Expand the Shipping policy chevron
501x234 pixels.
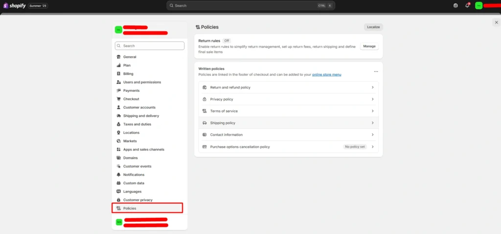(x=372, y=123)
